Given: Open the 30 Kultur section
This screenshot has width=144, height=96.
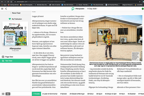Looking at the screenshot, I should pos(90,94).
